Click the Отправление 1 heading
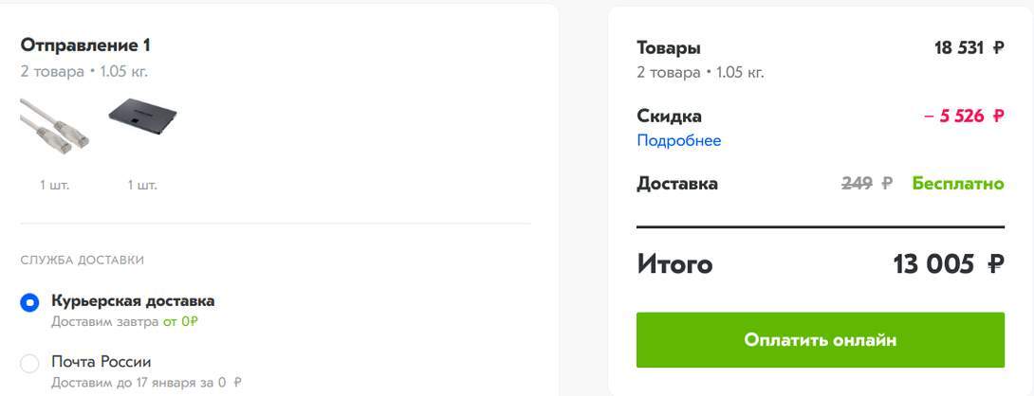The height and width of the screenshot is (396, 1034). 85,45
